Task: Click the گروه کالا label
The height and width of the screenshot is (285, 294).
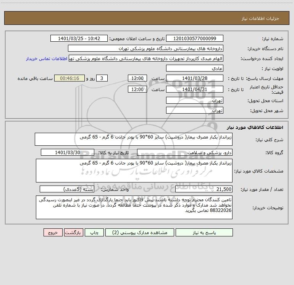Action: point(275,153)
